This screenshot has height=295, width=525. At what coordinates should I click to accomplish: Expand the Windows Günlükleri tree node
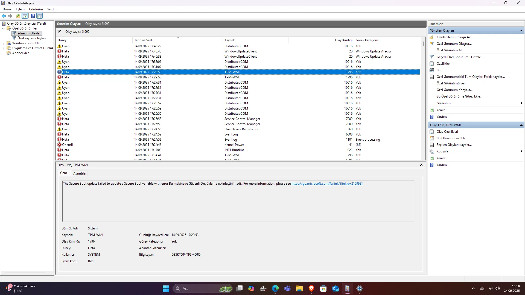3,43
